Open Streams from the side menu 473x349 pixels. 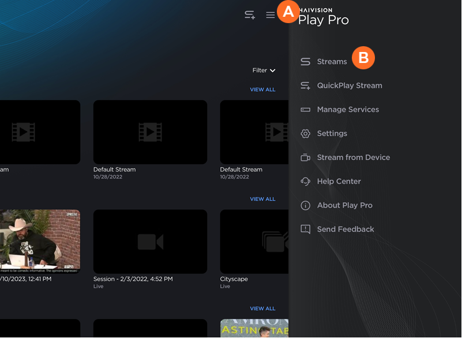(332, 62)
